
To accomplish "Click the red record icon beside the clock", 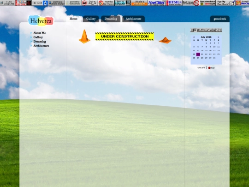I will (x=209, y=68).
